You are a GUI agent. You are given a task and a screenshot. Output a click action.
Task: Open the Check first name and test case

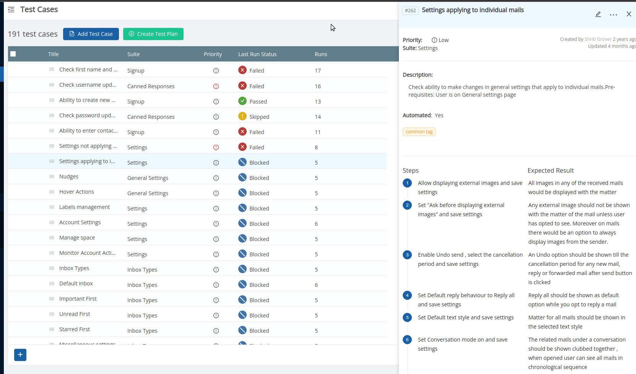pyautogui.click(x=88, y=70)
